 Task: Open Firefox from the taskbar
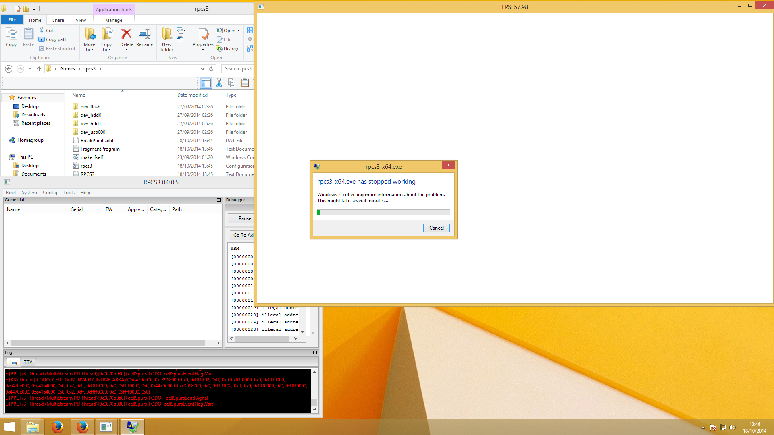[x=58, y=427]
